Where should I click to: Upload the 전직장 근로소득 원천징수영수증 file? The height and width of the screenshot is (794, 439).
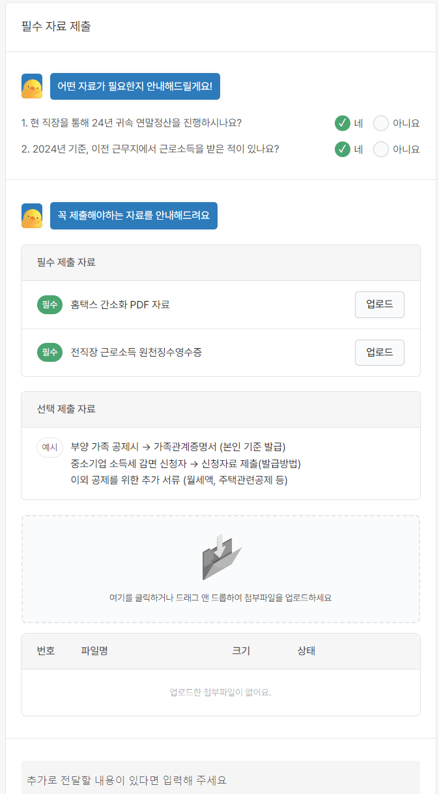click(379, 353)
